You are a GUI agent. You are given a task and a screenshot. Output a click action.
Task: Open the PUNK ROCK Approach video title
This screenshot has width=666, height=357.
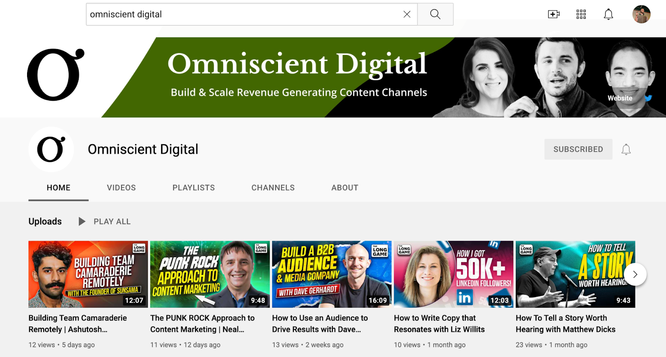(202, 323)
